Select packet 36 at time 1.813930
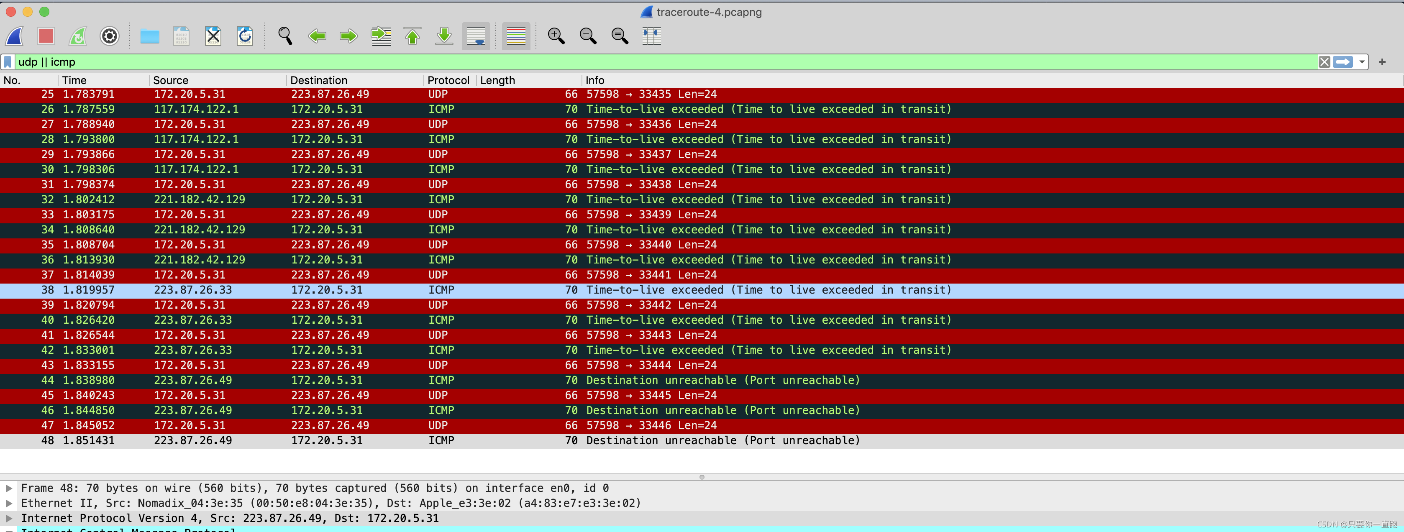 [x=702, y=261]
